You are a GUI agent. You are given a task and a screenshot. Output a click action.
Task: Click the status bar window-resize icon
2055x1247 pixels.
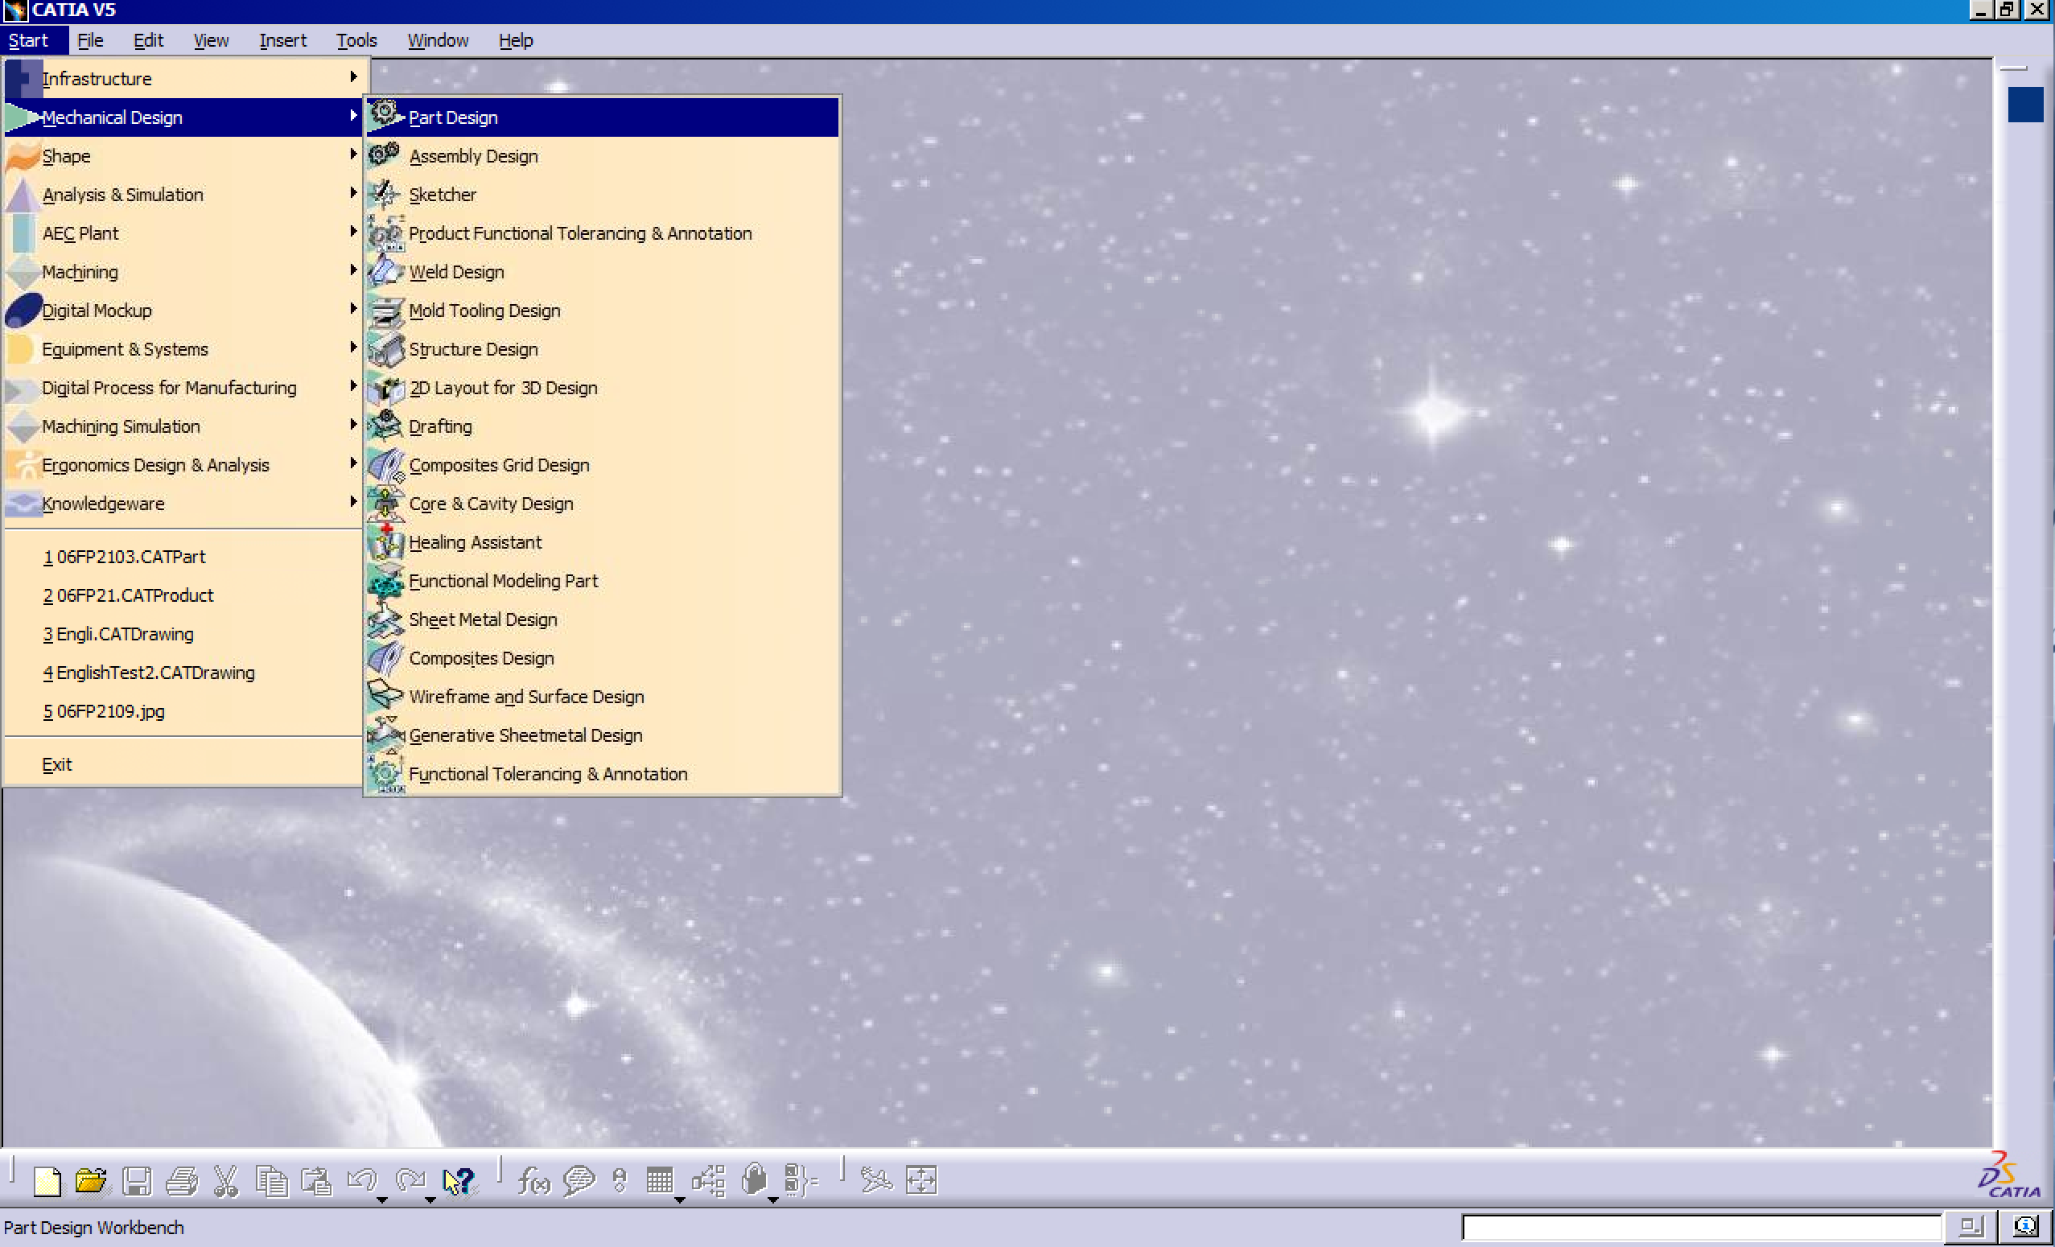click(1971, 1227)
